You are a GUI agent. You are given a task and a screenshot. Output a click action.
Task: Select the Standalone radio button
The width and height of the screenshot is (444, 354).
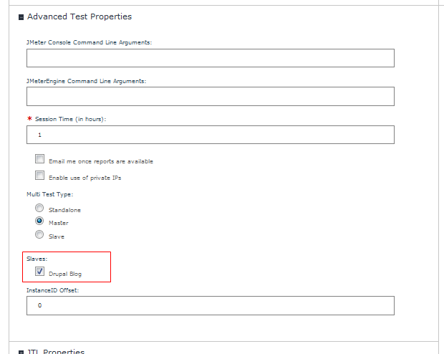tap(39, 208)
